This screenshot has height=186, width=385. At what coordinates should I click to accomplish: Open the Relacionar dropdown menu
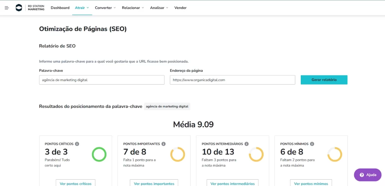pos(133,8)
